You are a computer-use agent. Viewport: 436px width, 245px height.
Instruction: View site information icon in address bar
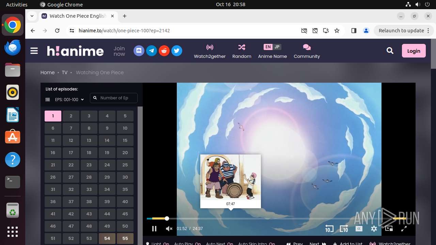tap(72, 31)
